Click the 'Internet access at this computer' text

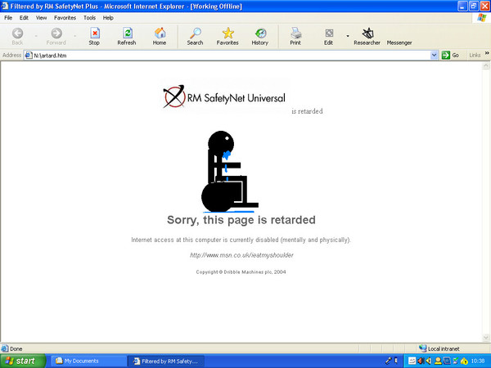(241, 240)
